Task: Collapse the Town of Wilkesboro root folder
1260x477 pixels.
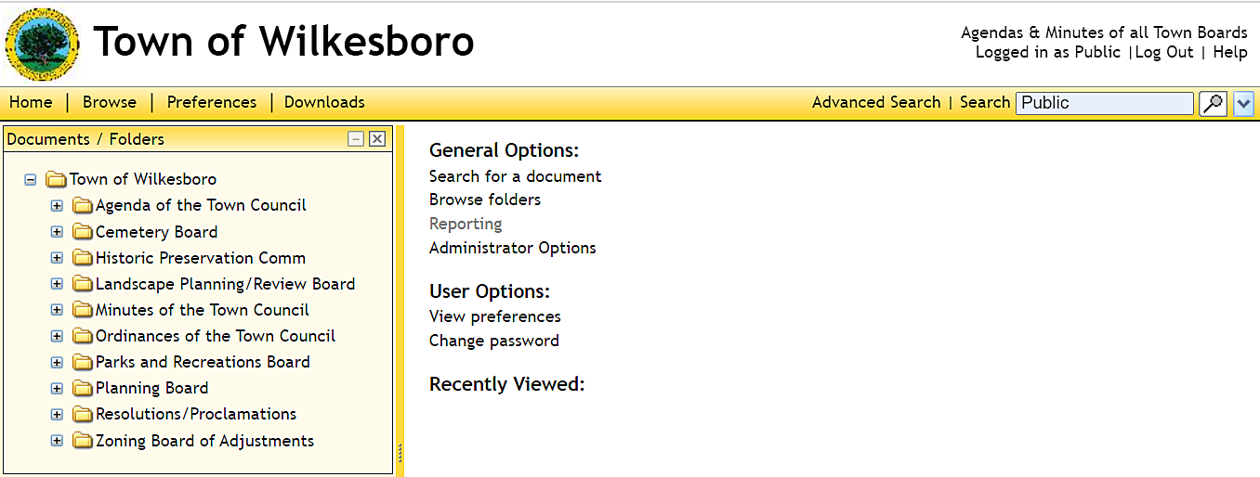Action: click(x=31, y=179)
